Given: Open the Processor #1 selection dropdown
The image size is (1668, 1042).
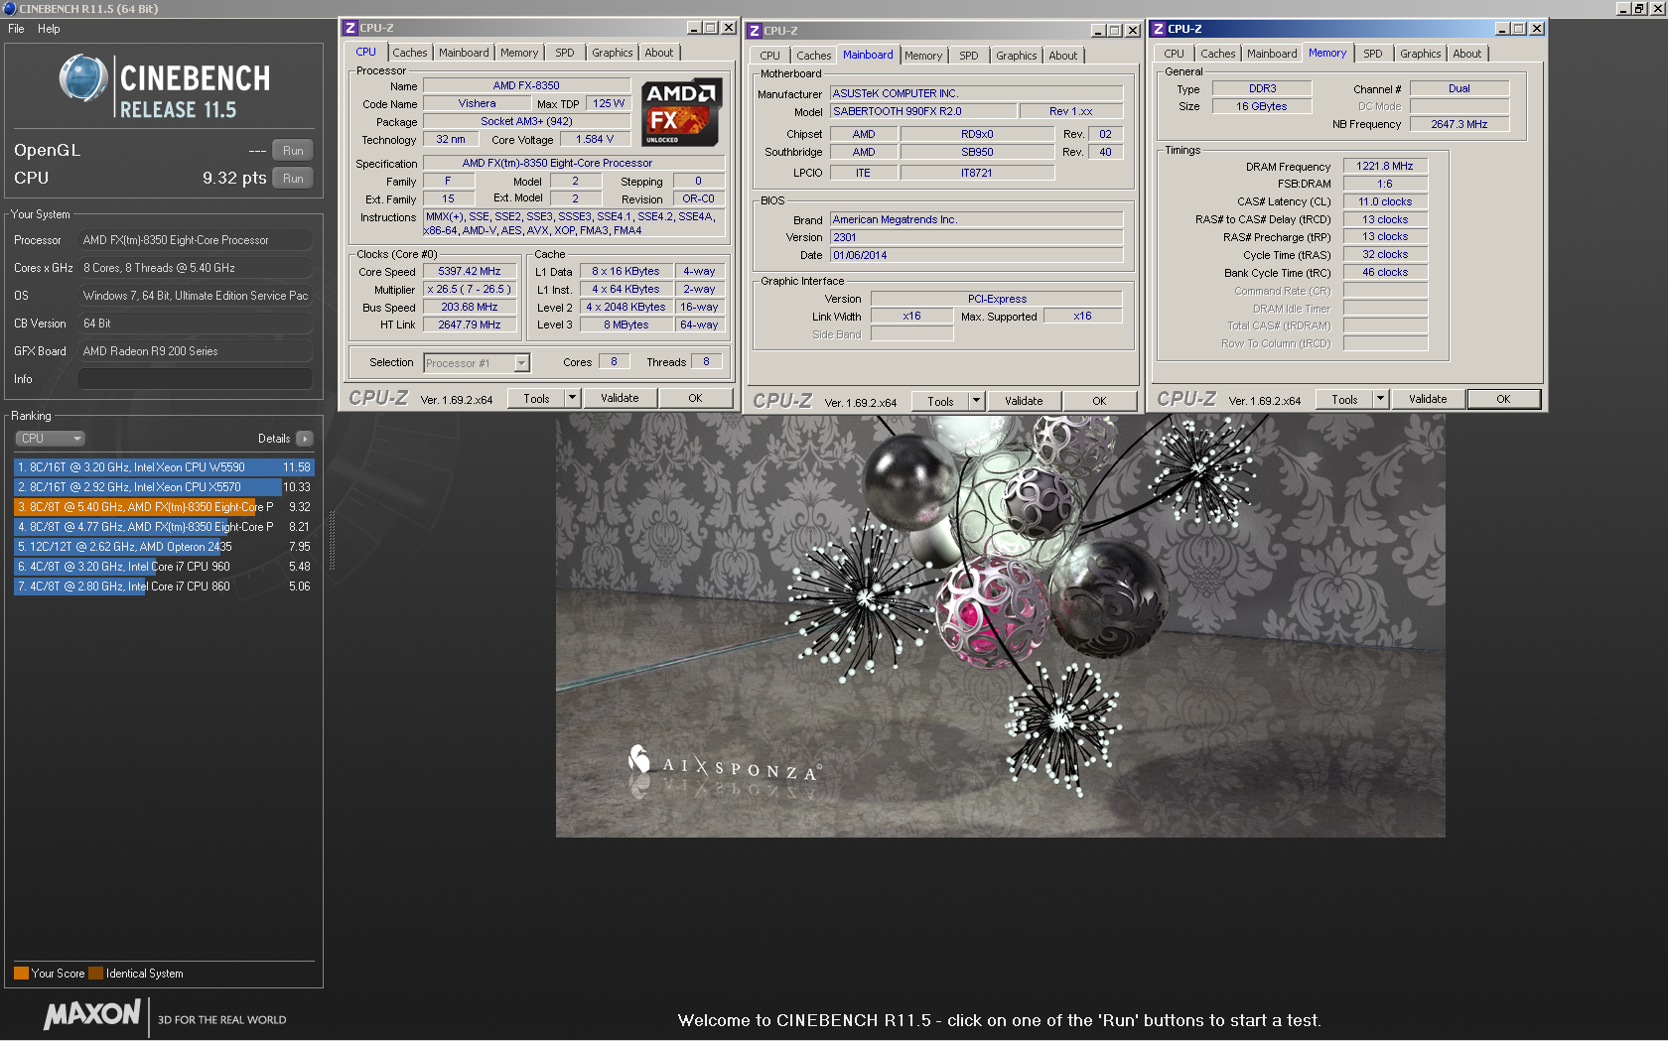Looking at the screenshot, I should tap(477, 363).
